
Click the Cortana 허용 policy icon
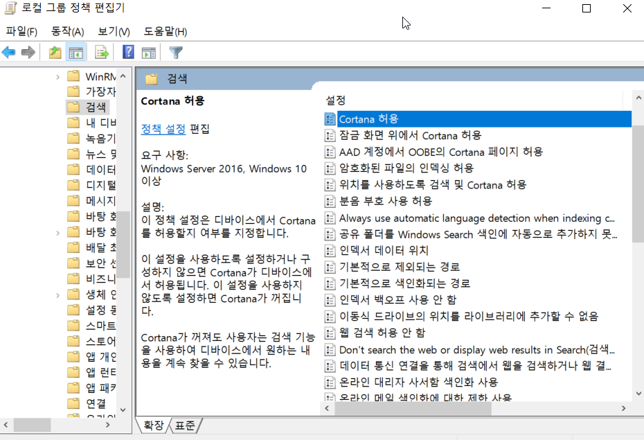coord(330,119)
